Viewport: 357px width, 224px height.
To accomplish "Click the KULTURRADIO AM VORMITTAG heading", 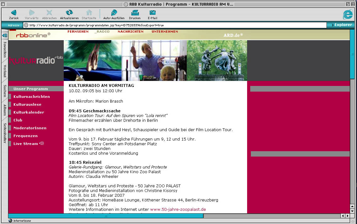I will click(101, 86).
